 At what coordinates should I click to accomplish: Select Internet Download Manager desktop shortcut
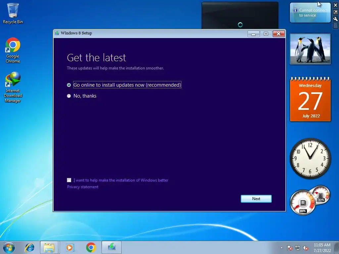pos(13,87)
